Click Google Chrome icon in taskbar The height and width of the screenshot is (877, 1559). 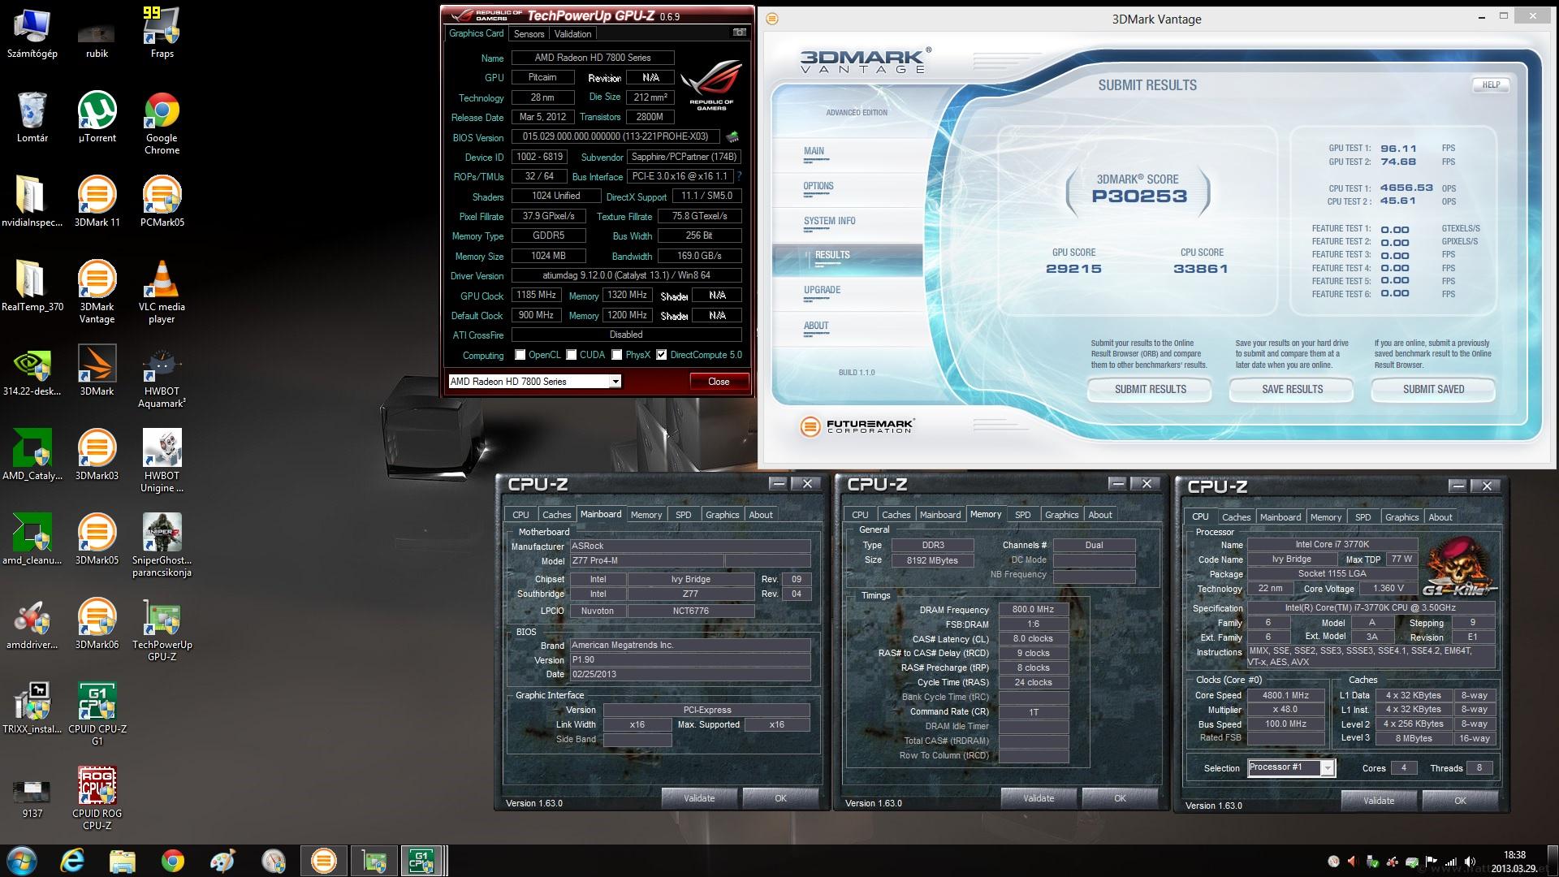click(x=172, y=860)
